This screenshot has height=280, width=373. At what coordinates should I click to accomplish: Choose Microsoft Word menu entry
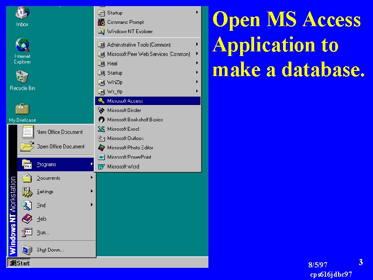click(148, 167)
